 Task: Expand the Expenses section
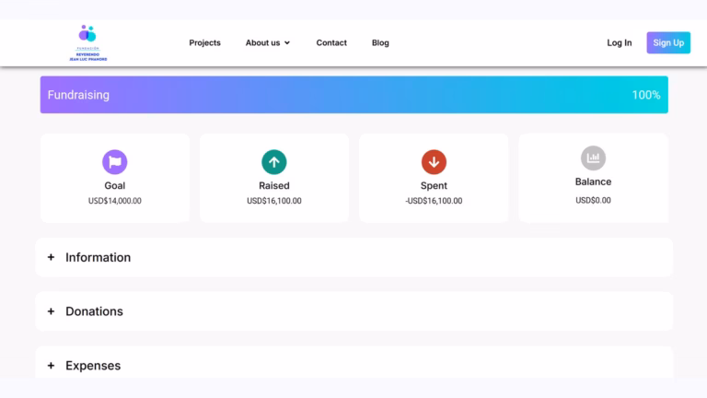[x=93, y=366]
